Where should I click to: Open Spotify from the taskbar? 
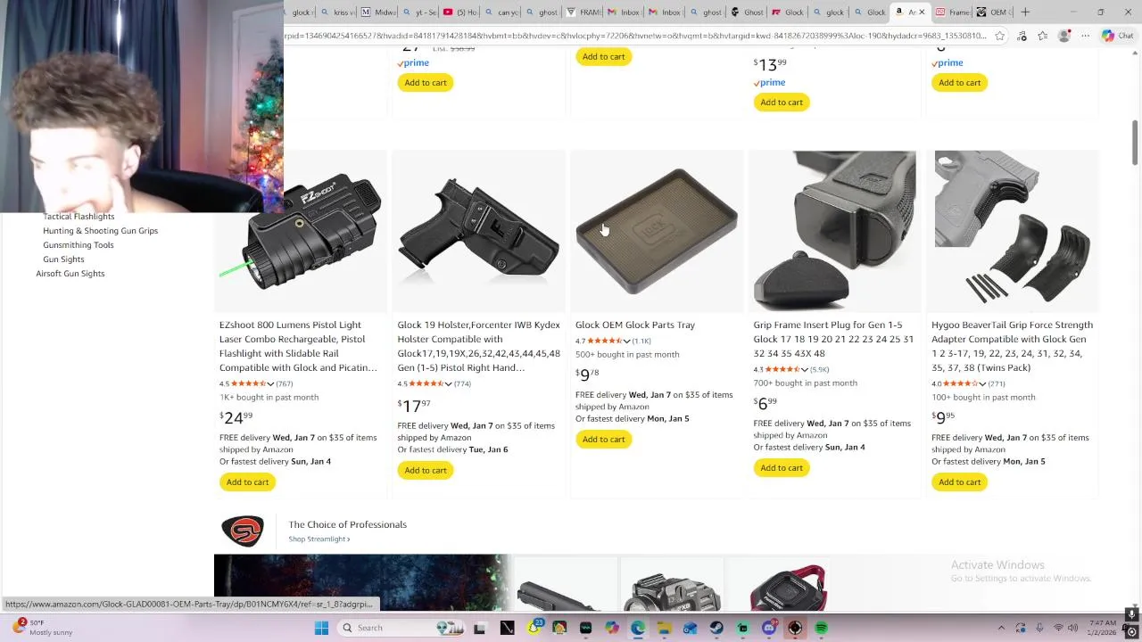pos(821,628)
